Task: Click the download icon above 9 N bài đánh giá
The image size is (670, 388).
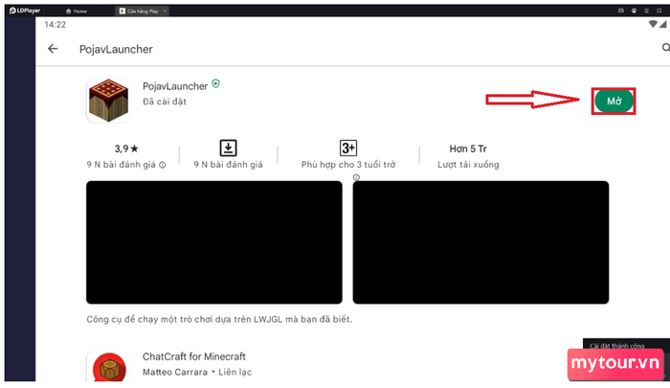Action: point(228,148)
